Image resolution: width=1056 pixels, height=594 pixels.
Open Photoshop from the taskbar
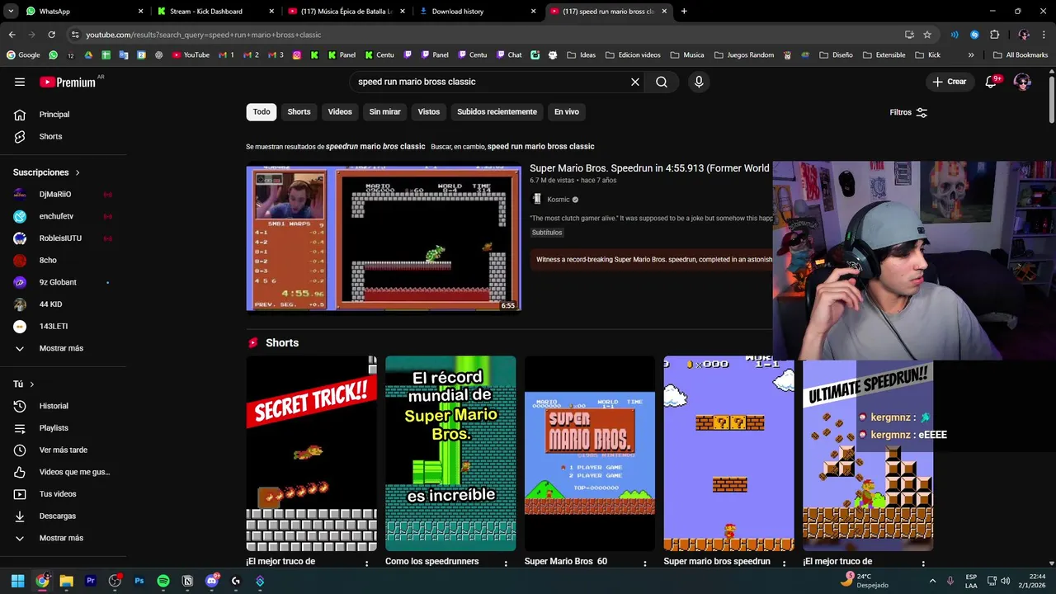click(x=139, y=581)
